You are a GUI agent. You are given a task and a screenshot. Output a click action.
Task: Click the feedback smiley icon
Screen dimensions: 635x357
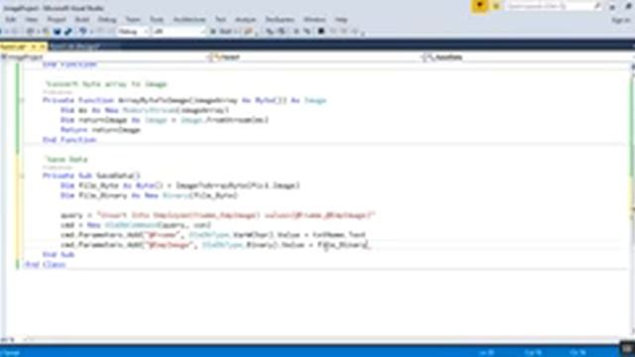pyautogui.click(x=496, y=6)
